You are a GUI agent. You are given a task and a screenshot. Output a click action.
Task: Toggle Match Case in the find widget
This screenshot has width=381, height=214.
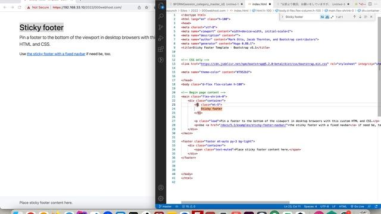[x=322, y=17]
